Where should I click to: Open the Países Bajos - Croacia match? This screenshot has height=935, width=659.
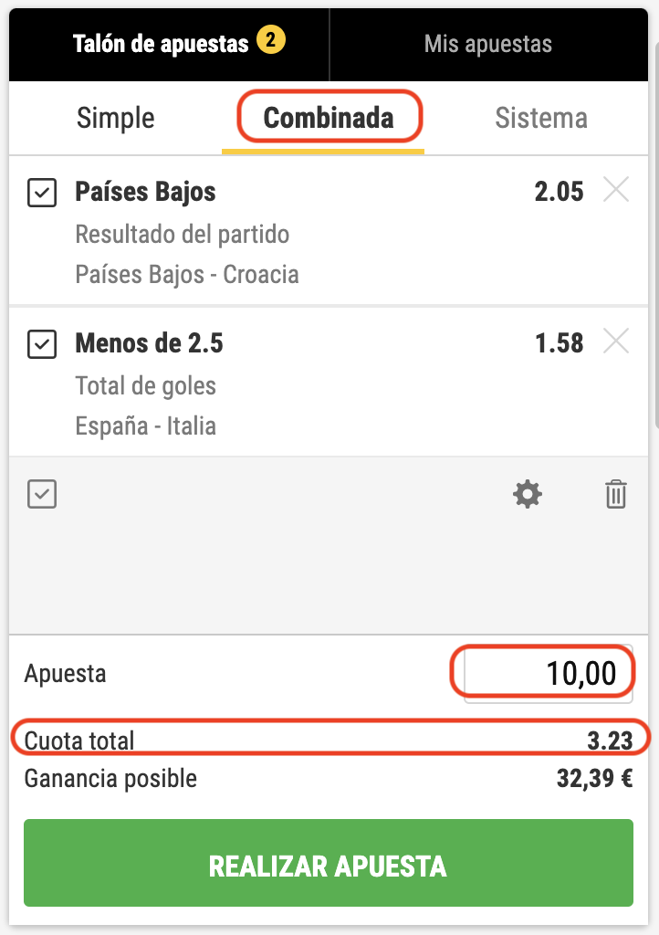tap(187, 274)
